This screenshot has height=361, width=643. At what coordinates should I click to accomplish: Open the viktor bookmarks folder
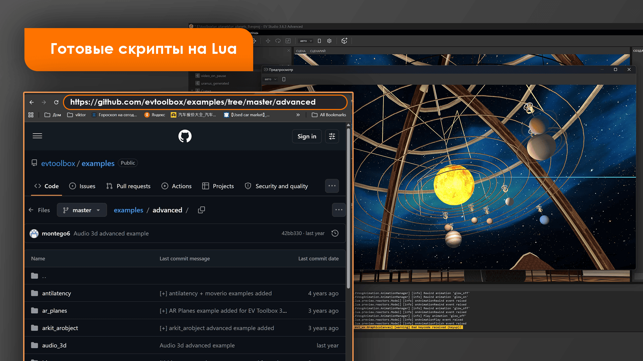point(76,115)
